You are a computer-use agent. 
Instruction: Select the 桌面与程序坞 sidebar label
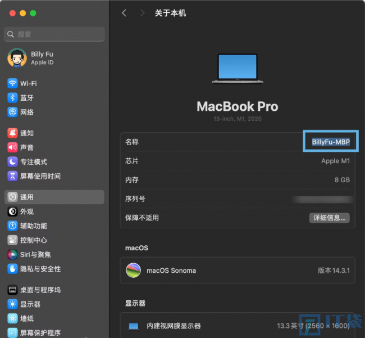tap(40, 290)
